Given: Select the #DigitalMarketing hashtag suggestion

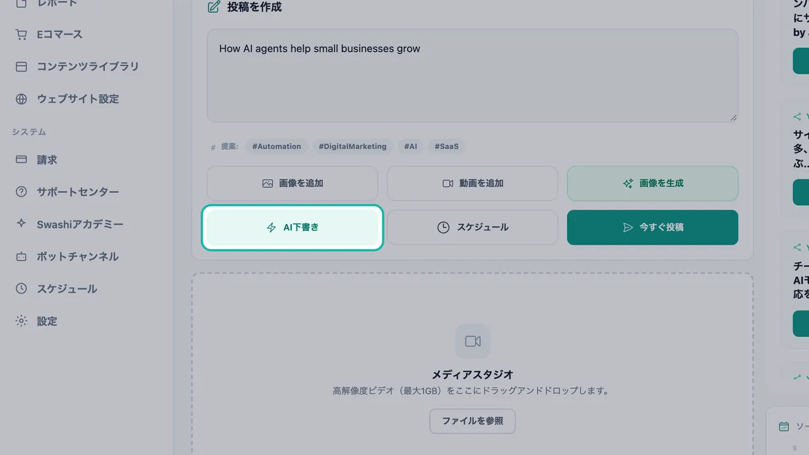Looking at the screenshot, I should 352,146.
